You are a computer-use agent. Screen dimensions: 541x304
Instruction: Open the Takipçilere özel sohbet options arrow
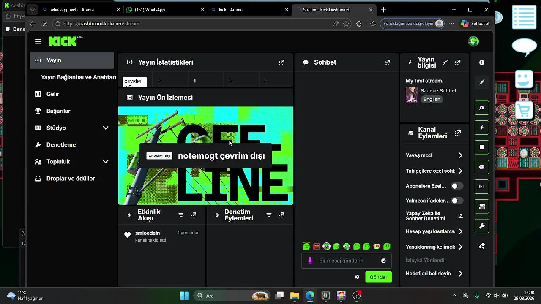pyautogui.click(x=460, y=171)
